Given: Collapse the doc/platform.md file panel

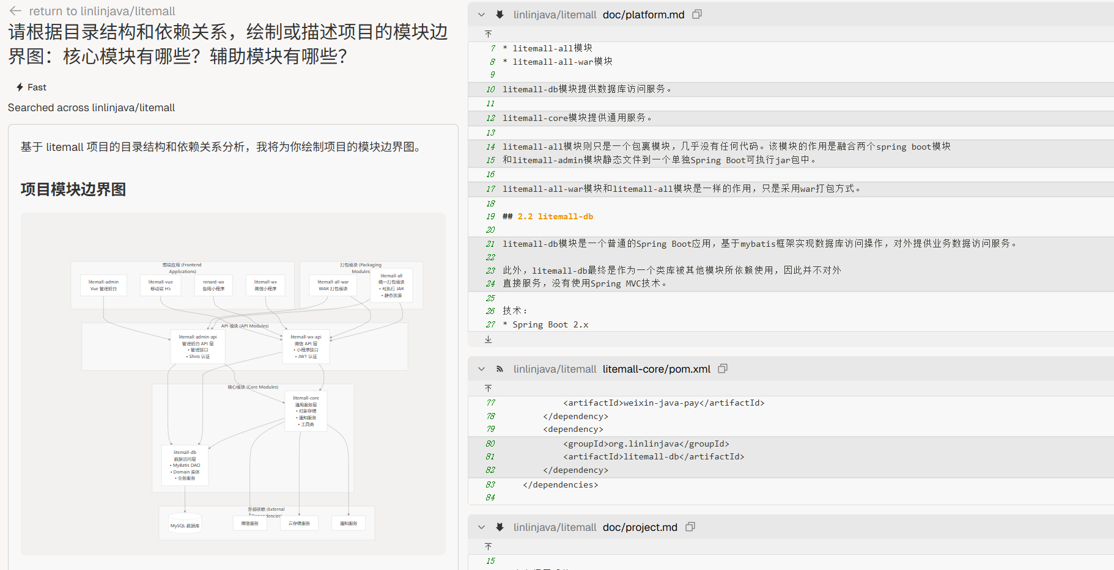Looking at the screenshot, I should 482,15.
